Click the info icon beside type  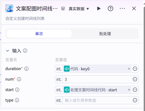[x=17, y=100]
